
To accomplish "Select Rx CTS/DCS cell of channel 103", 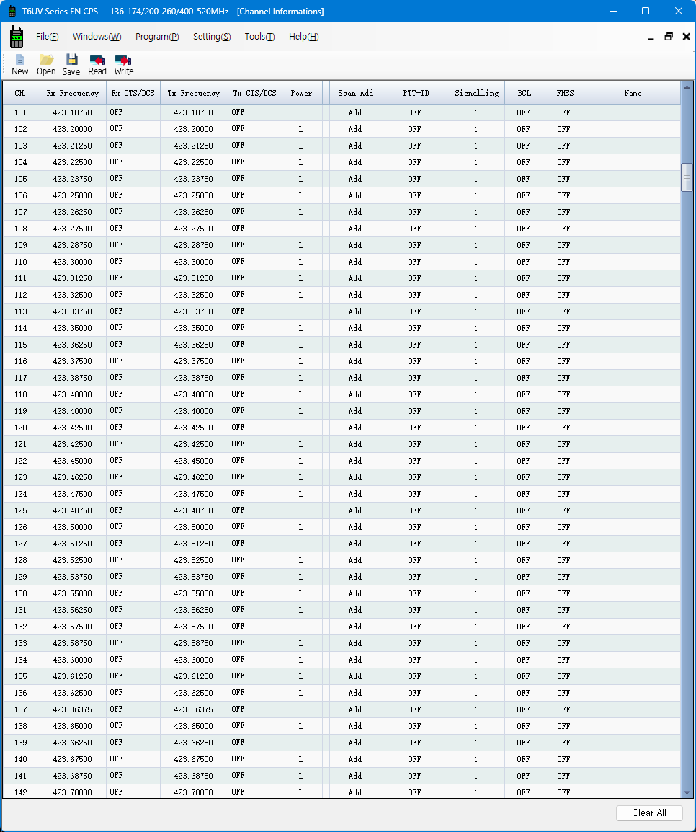I will pos(133,146).
